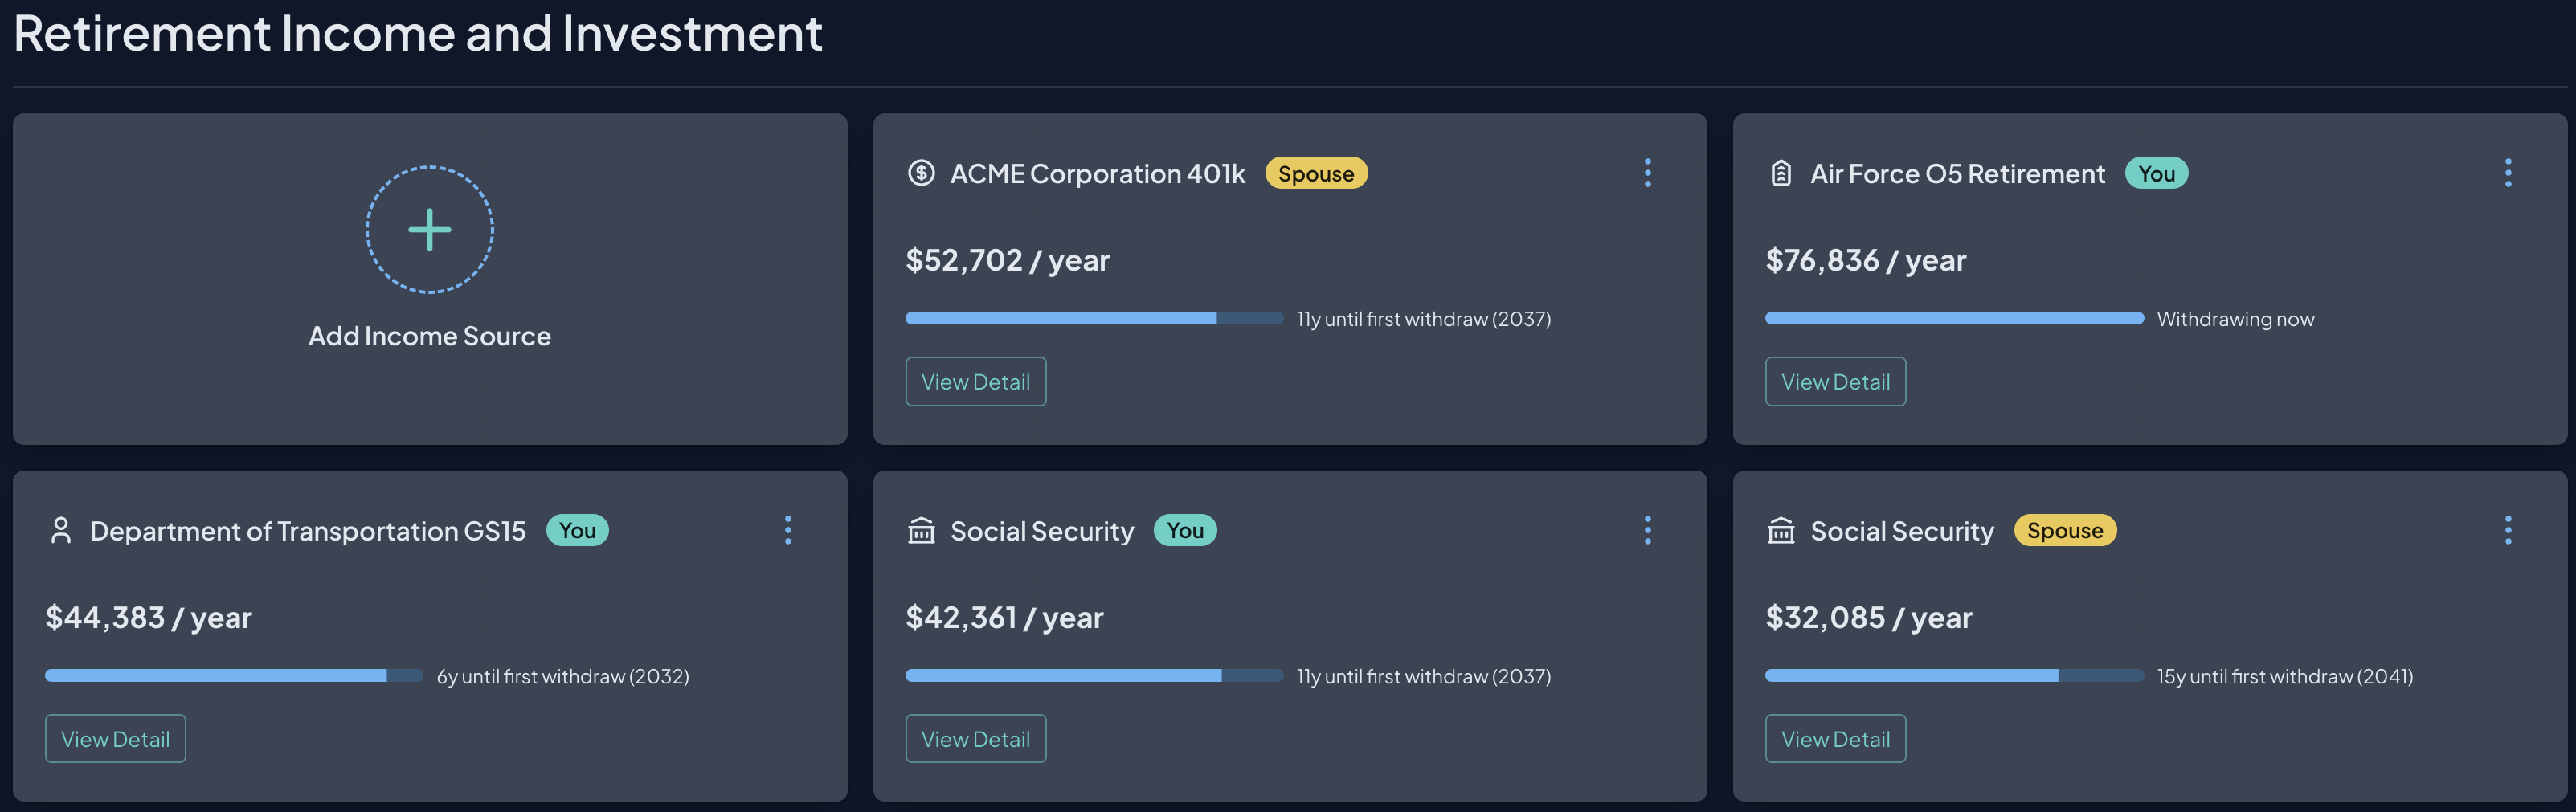
Task: Click the person icon on Department of Transportation GS15
Action: (60, 530)
